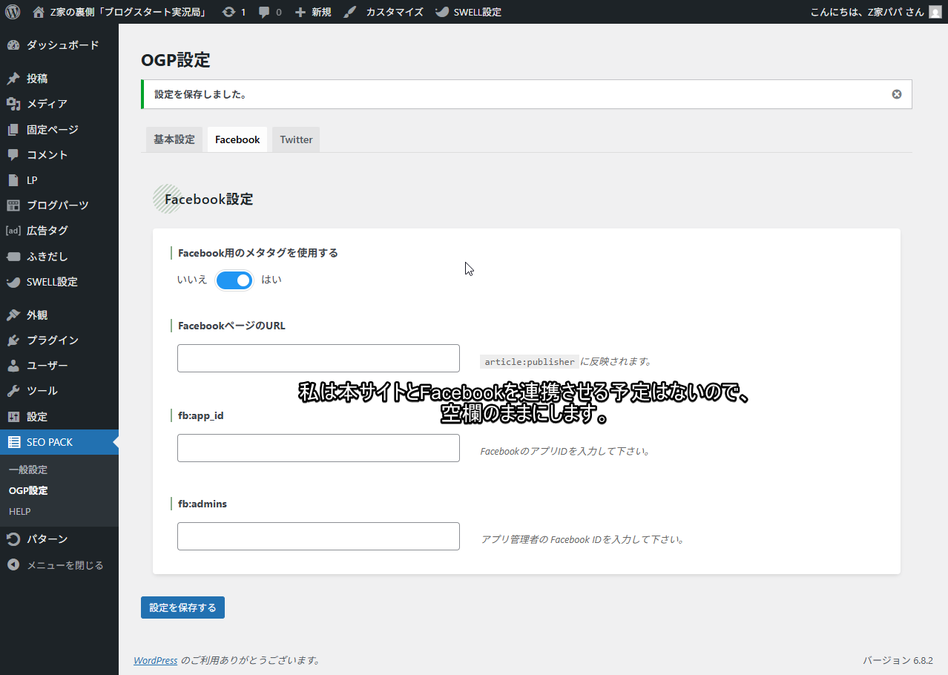948x675 pixels.
Task: Click the OGP設定 page heading
Action: coord(175,60)
